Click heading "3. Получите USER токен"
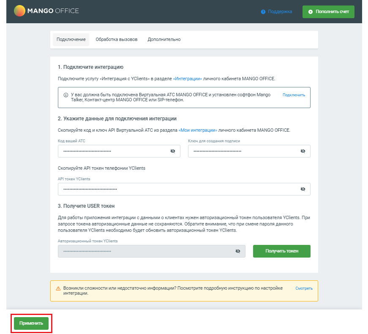This screenshot has width=368, height=334. coord(86,206)
